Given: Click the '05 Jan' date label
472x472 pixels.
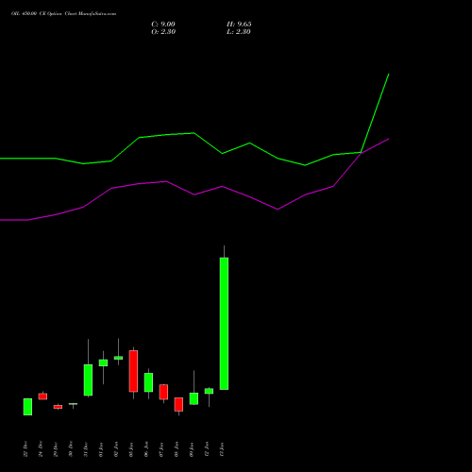Looking at the screenshot, I should pyautogui.click(x=131, y=449).
